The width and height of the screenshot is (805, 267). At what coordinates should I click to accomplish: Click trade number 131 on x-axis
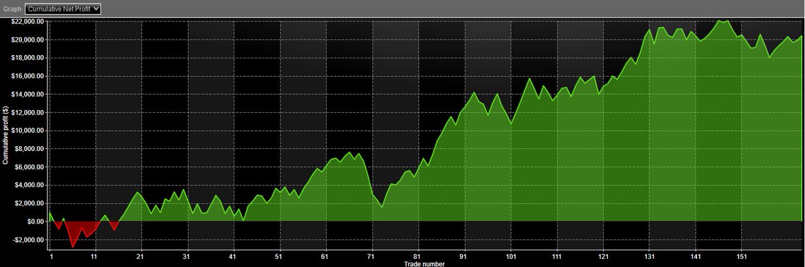(649, 256)
